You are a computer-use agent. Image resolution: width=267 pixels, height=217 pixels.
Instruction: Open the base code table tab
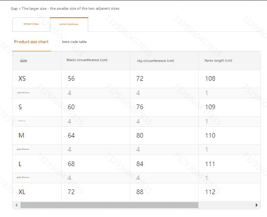pos(74,42)
